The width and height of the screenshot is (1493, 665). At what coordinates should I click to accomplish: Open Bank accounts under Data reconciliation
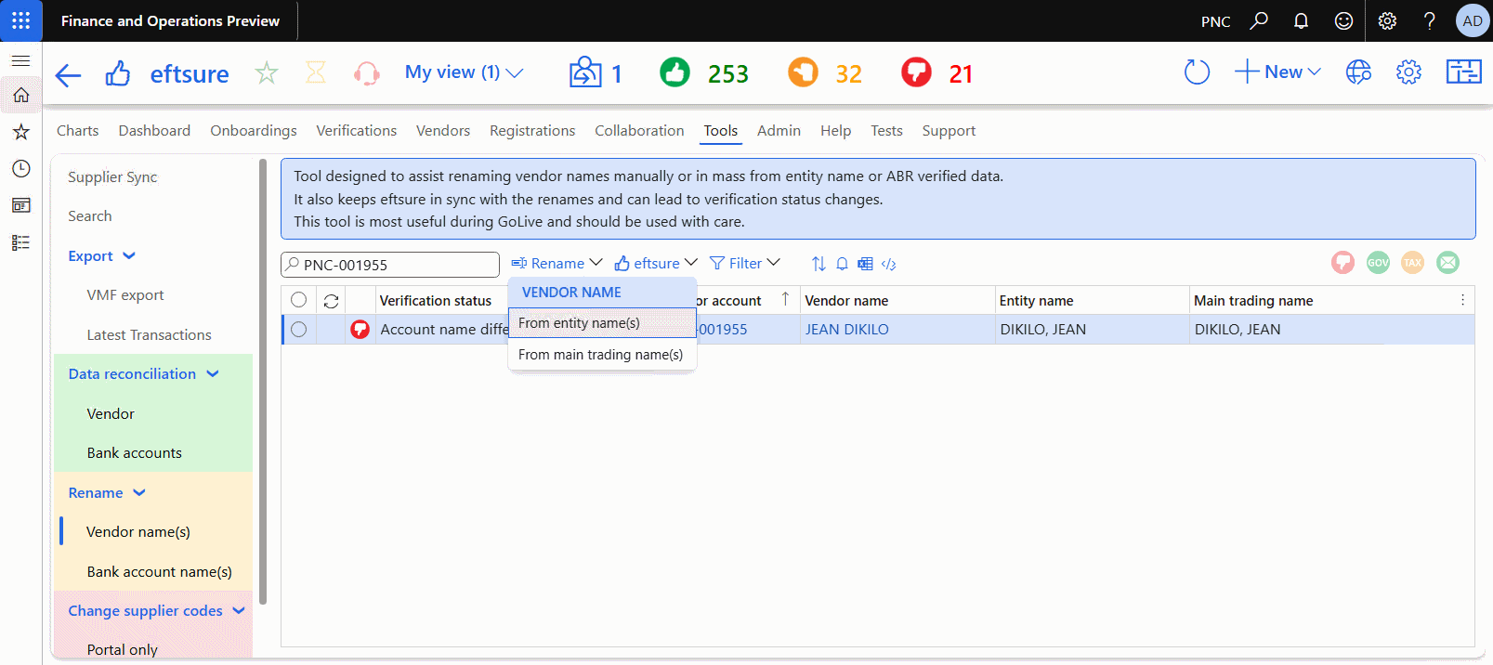135,453
